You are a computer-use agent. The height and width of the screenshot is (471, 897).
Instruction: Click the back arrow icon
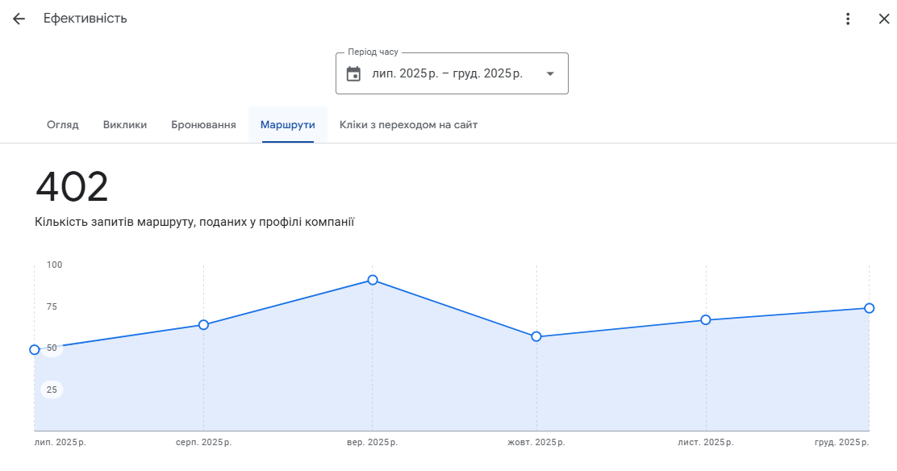tap(19, 19)
